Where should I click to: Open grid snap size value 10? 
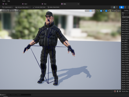click(103, 11)
